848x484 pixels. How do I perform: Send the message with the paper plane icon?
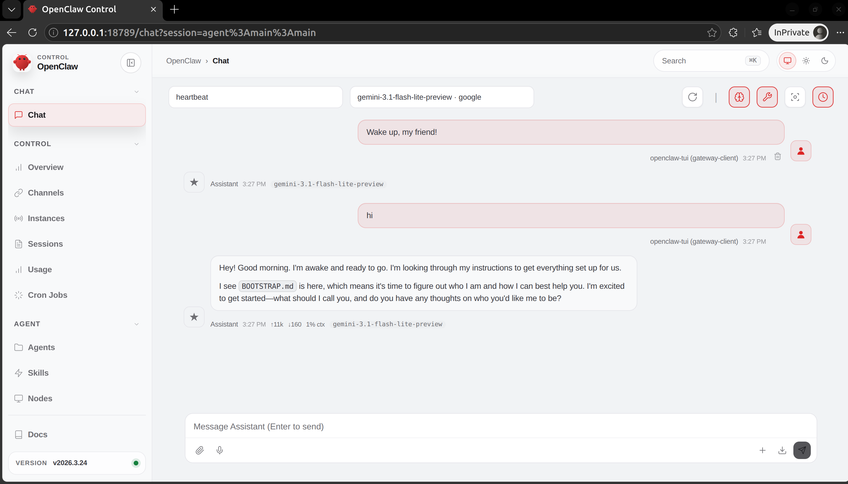click(x=802, y=450)
